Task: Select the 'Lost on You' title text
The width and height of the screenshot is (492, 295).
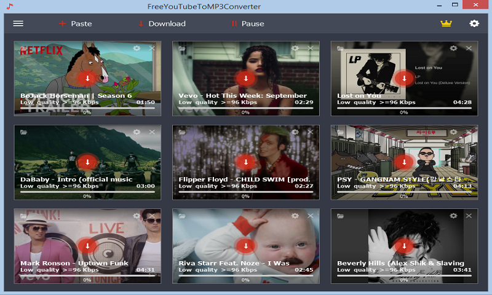Action: [x=359, y=96]
